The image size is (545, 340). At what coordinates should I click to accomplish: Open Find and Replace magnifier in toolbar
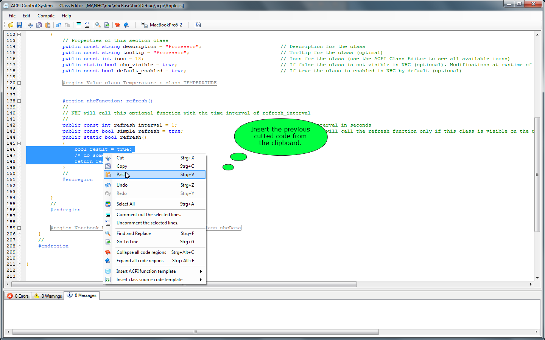pos(98,25)
